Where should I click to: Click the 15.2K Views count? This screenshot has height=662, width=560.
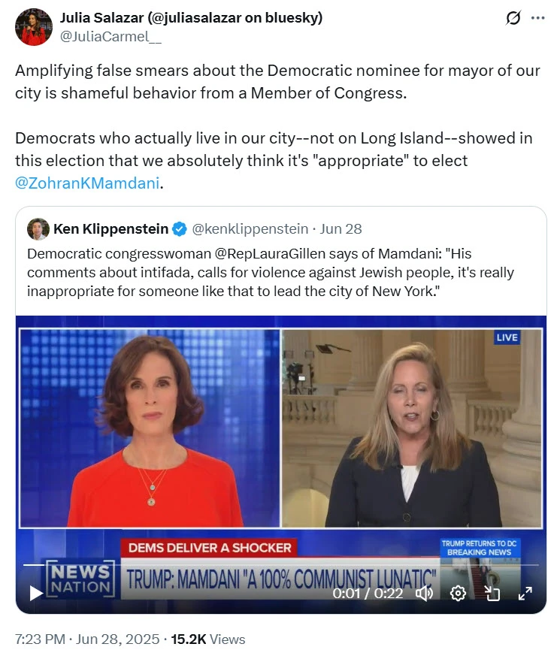pyautogui.click(x=207, y=639)
